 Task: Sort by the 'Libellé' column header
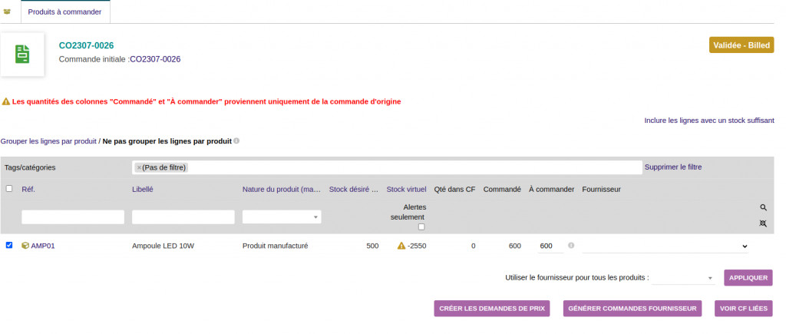(x=142, y=189)
